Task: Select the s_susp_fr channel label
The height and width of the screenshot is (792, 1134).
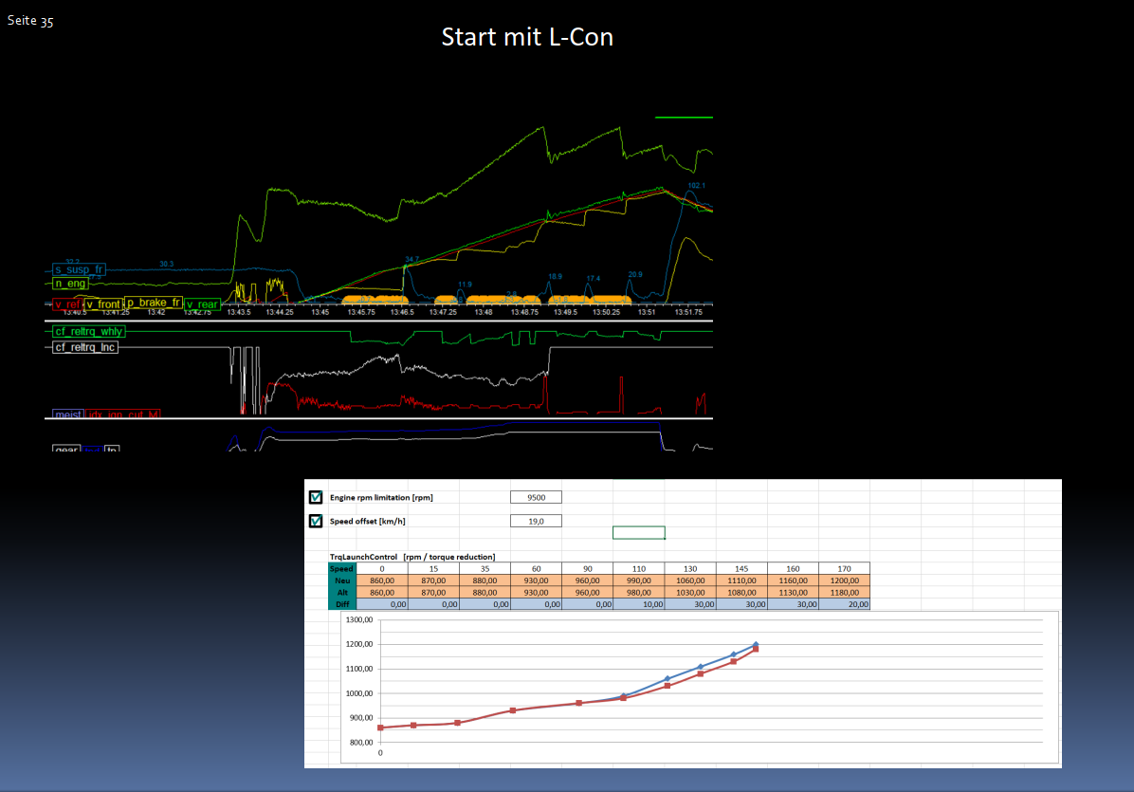Action: (x=79, y=269)
